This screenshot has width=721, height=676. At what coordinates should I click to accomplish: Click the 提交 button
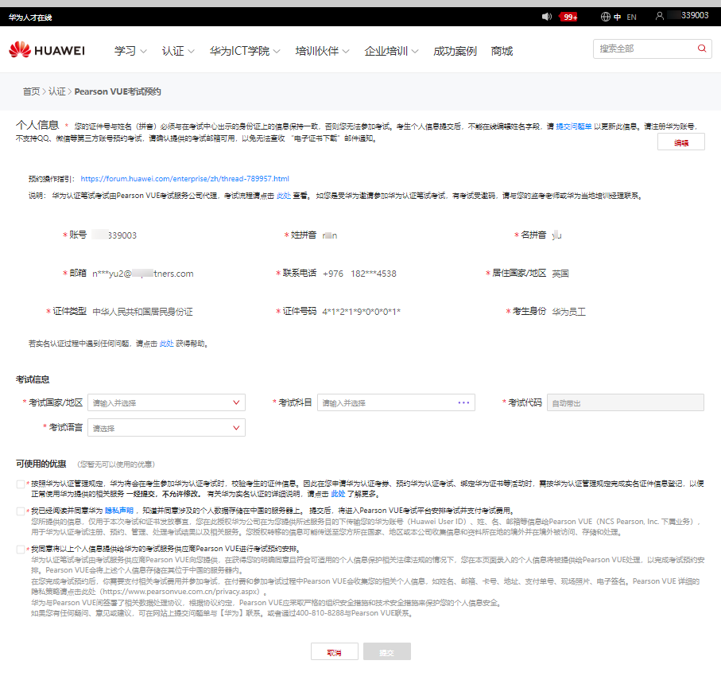(x=386, y=652)
